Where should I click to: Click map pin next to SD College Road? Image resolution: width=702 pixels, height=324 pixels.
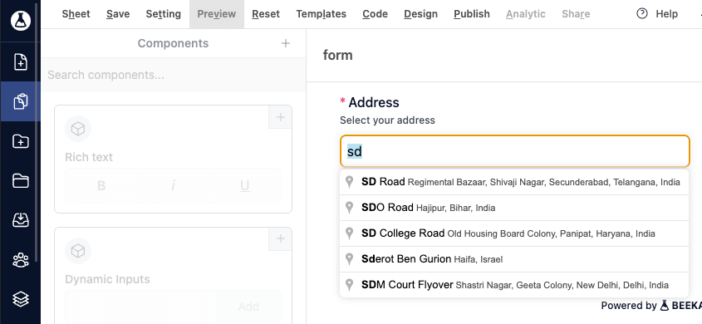point(350,233)
